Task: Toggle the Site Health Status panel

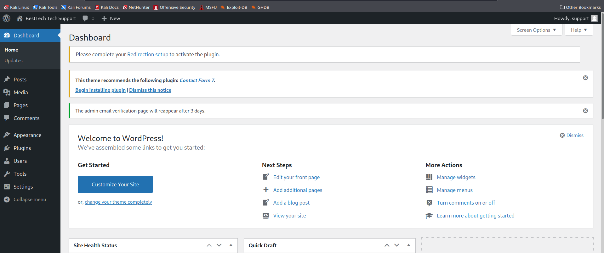Action: (x=231, y=245)
